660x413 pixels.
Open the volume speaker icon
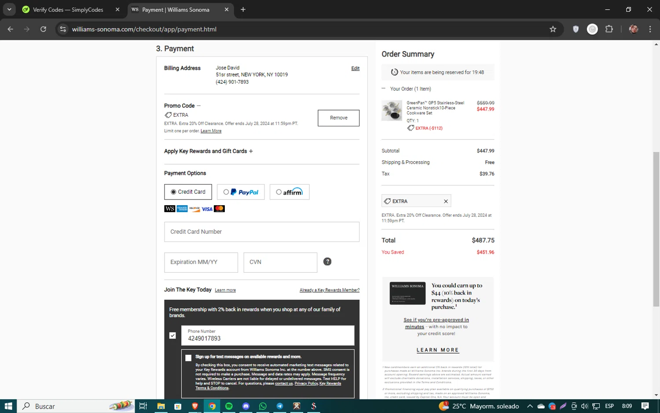[585, 406]
